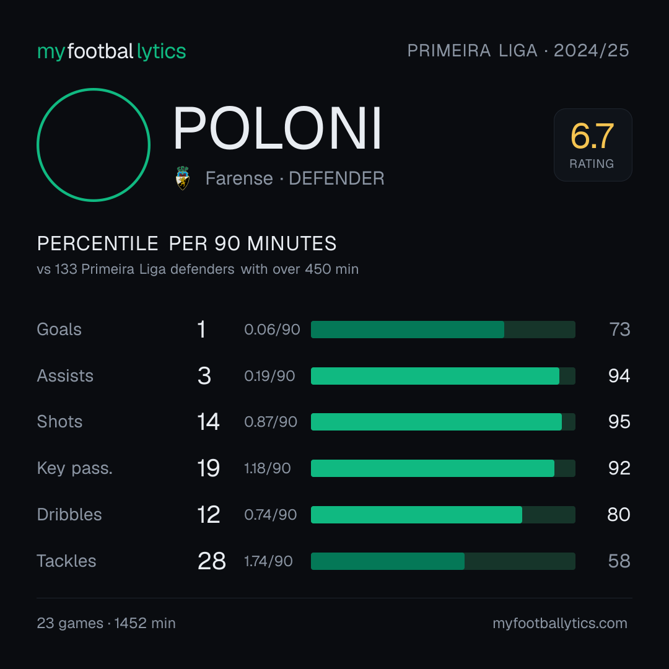Open the myfootballytics.com link

pyautogui.click(x=560, y=623)
